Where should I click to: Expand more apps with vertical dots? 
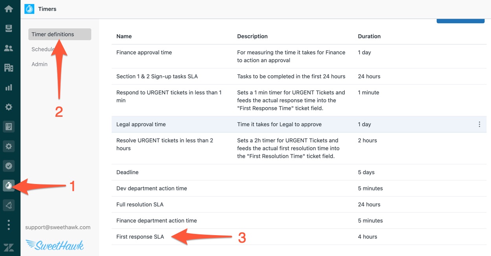pyautogui.click(x=9, y=225)
